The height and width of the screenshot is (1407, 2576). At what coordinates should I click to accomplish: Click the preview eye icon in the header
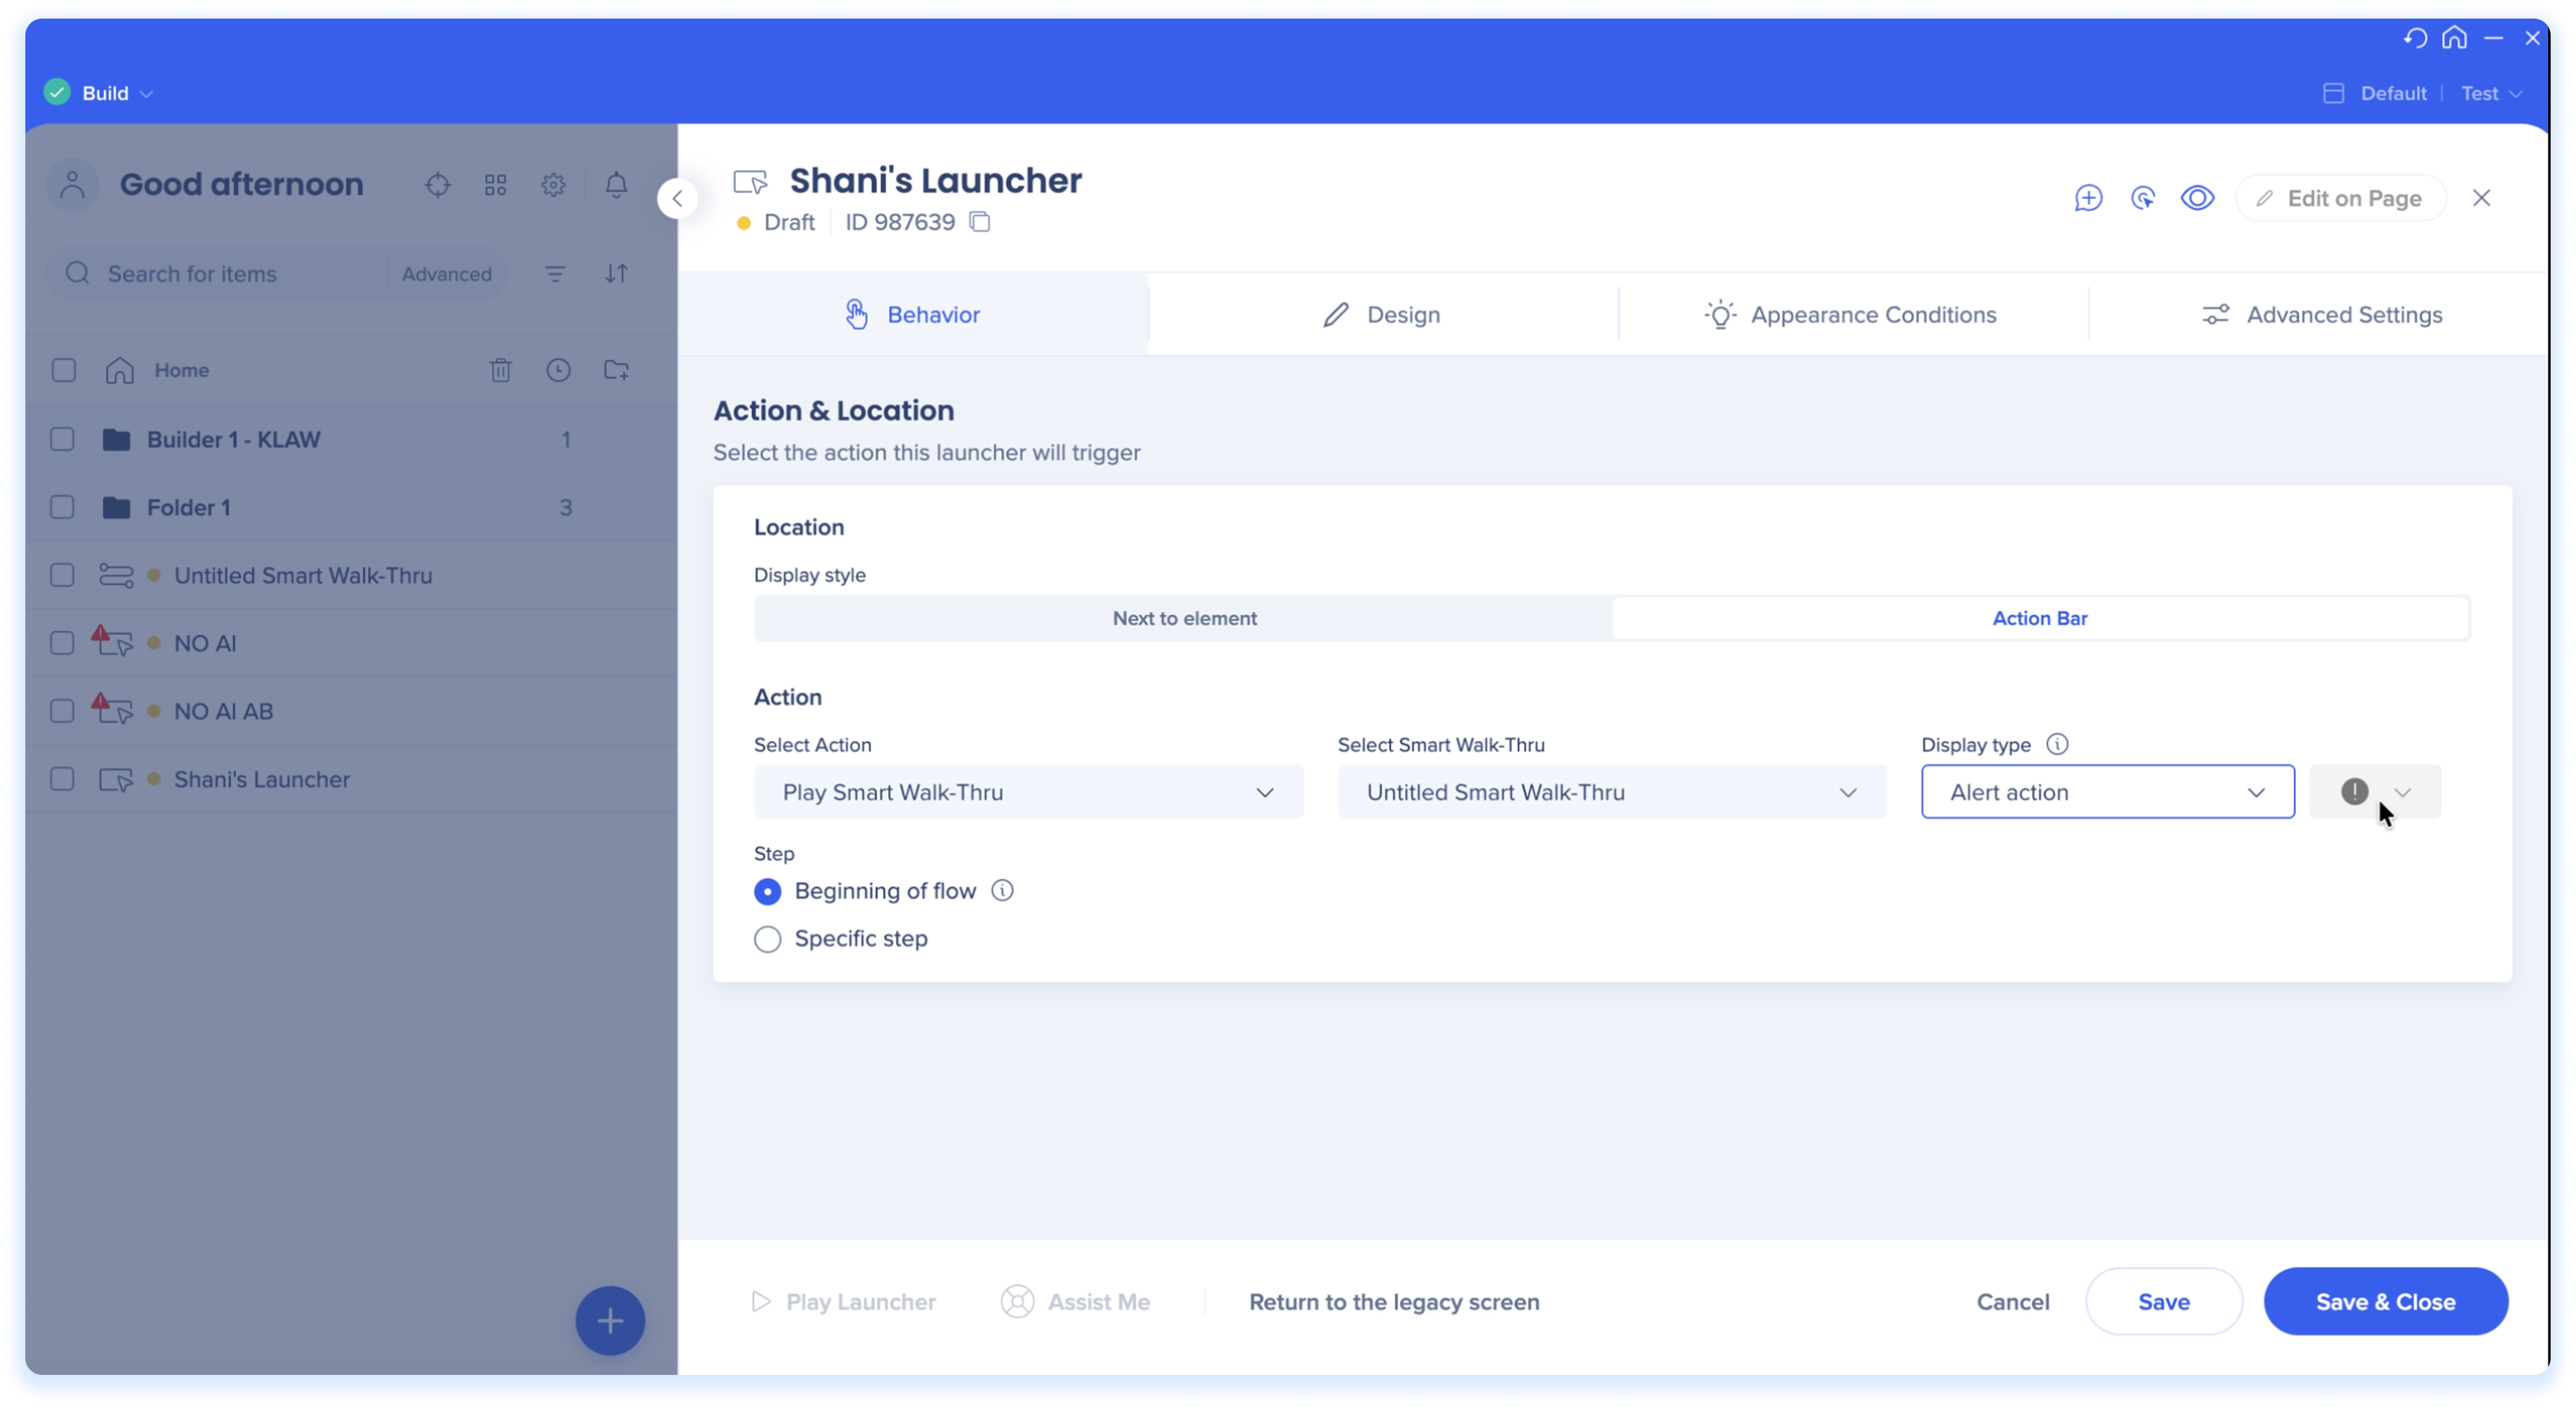coord(2197,198)
